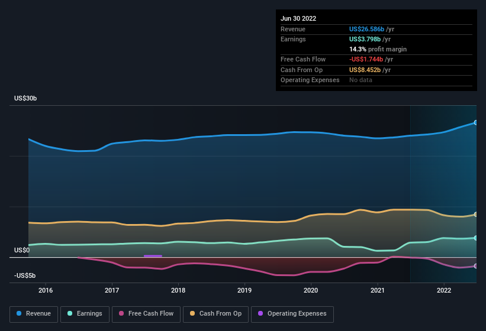Click the US$30b y-axis label
The width and height of the screenshot is (486, 331).
(x=25, y=98)
